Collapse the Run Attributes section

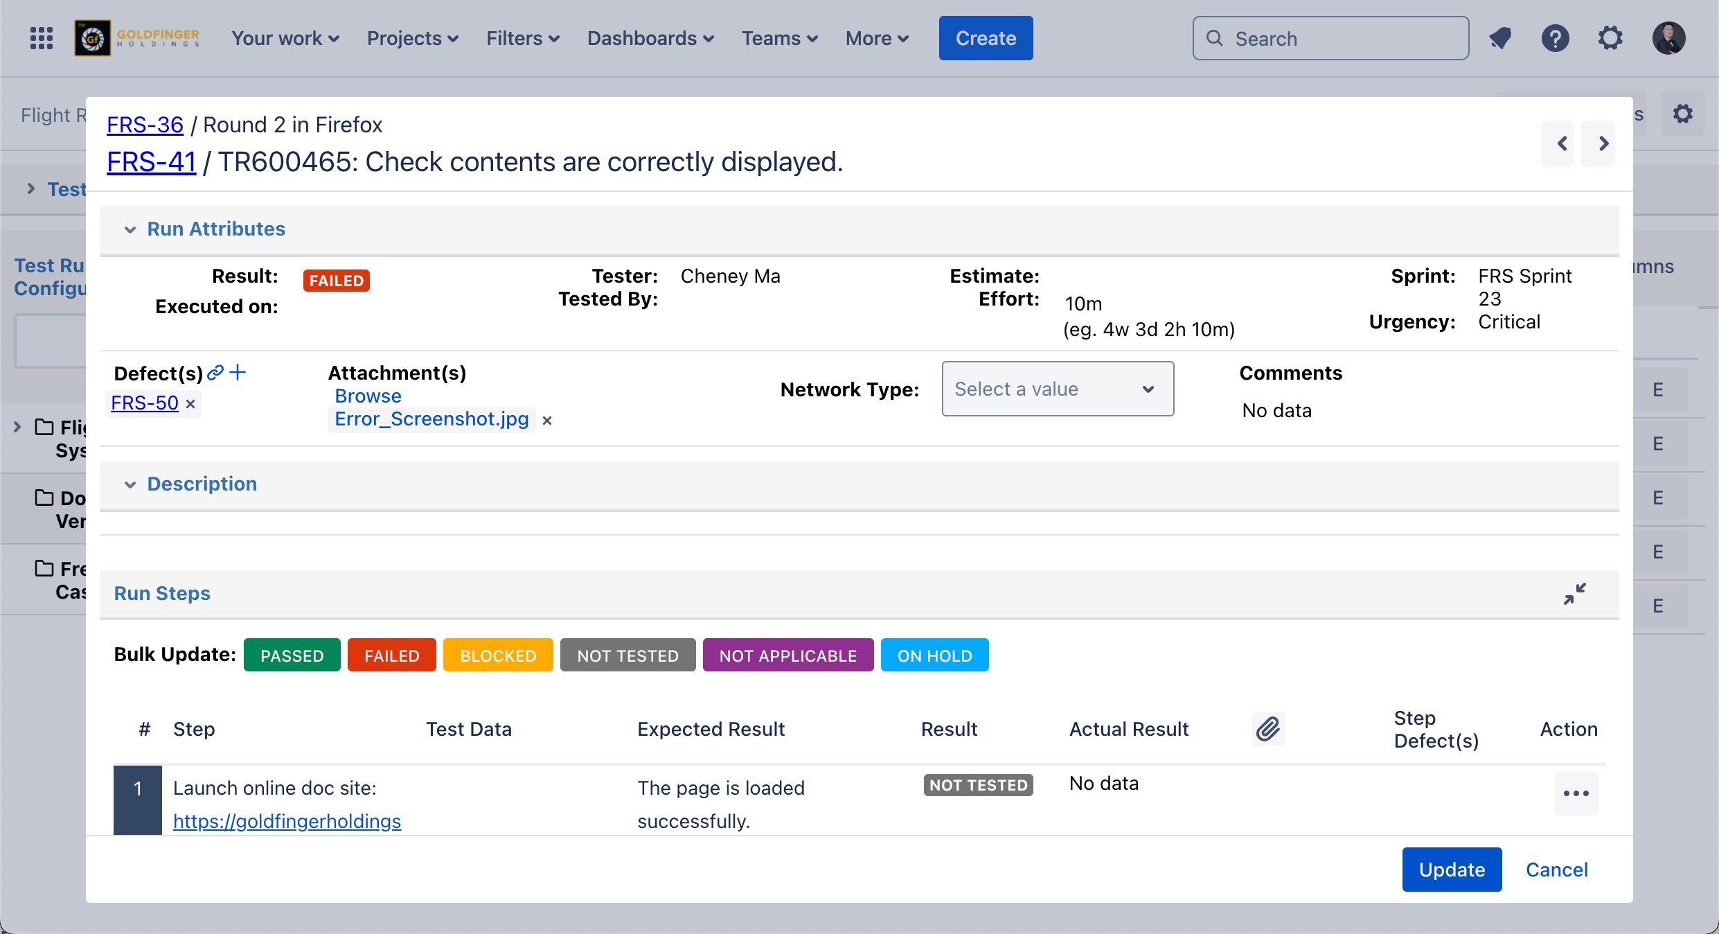130,229
